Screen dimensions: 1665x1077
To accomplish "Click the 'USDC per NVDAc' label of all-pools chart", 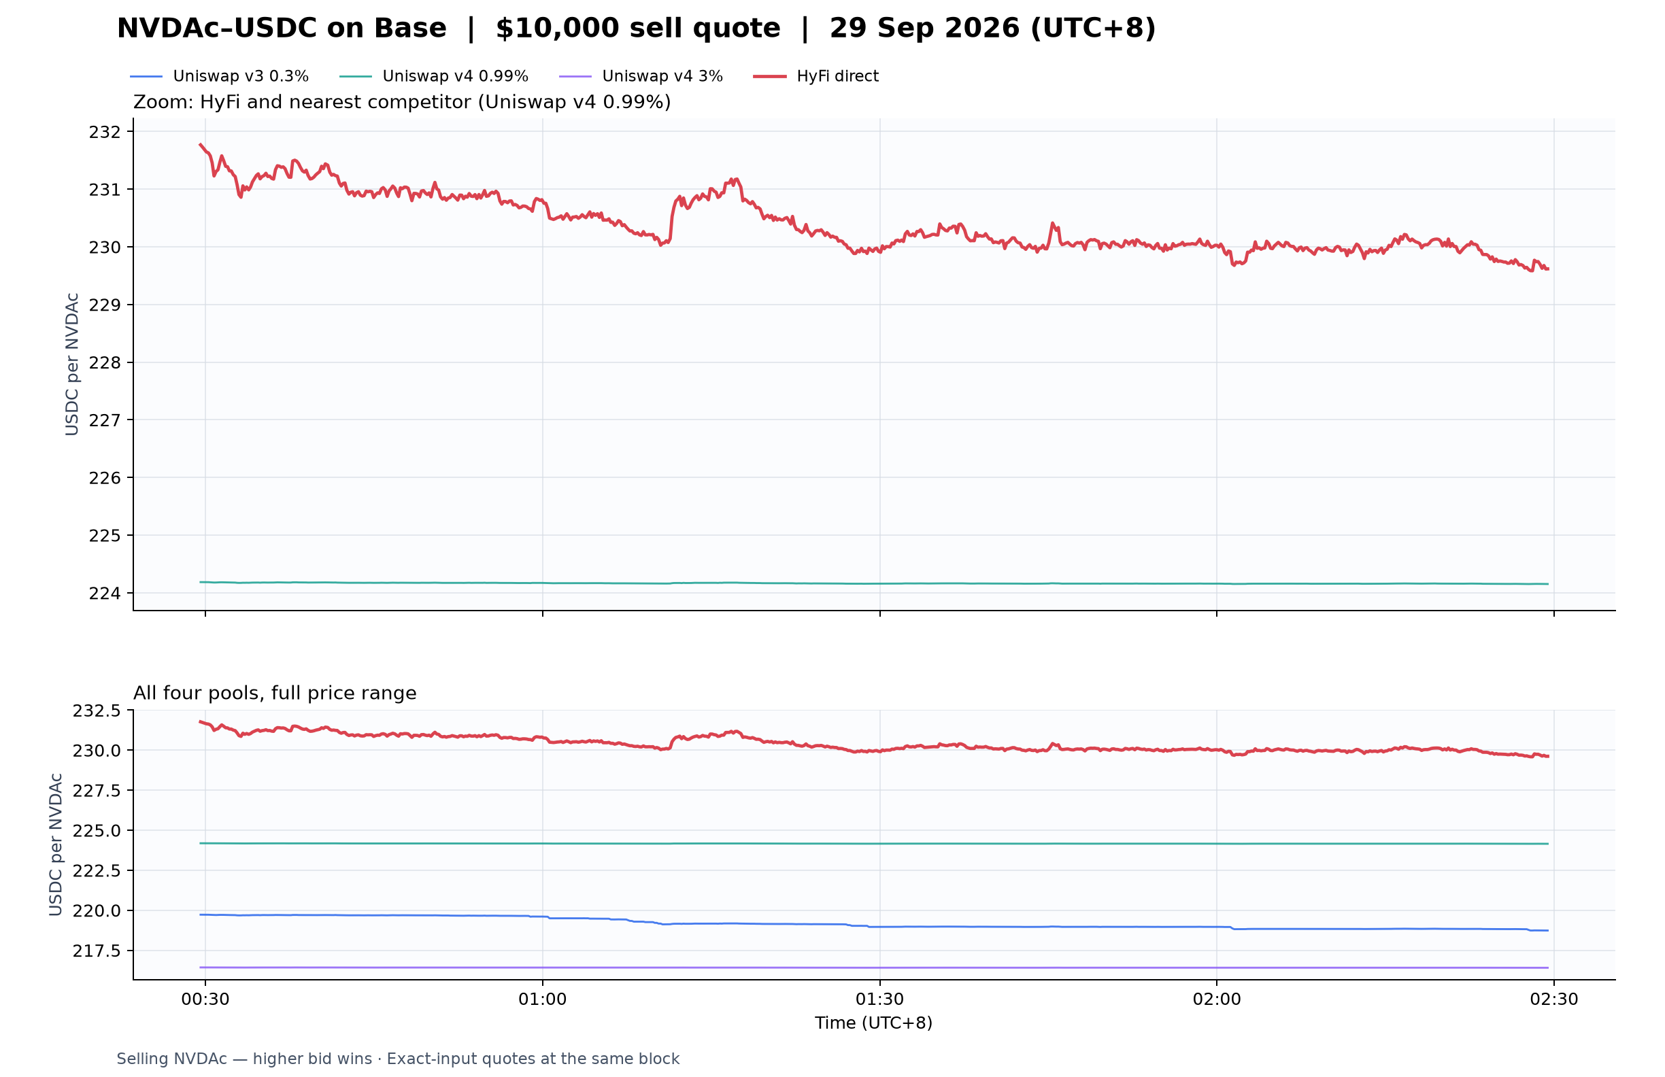I will pos(55,845).
